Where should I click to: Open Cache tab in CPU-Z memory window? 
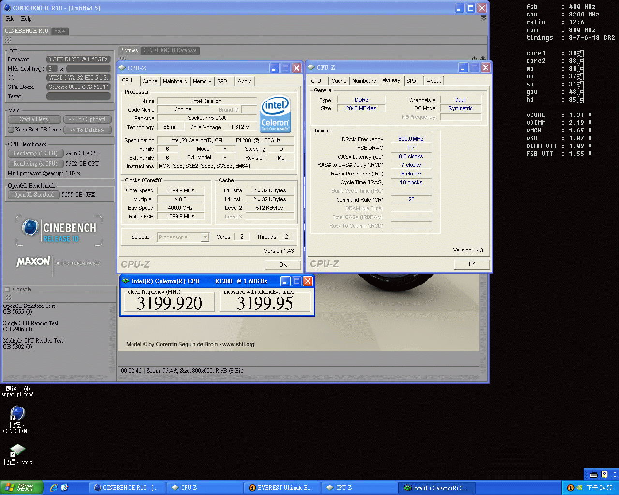click(x=339, y=81)
